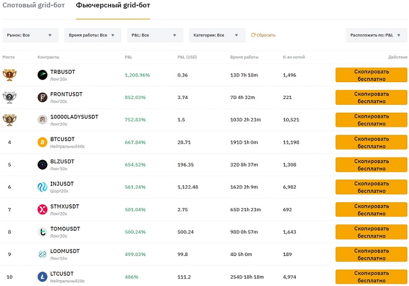Image resolution: width=409 pixels, height=286 pixels.
Task: Open the Категории: Все dropdown
Action: [x=217, y=35]
